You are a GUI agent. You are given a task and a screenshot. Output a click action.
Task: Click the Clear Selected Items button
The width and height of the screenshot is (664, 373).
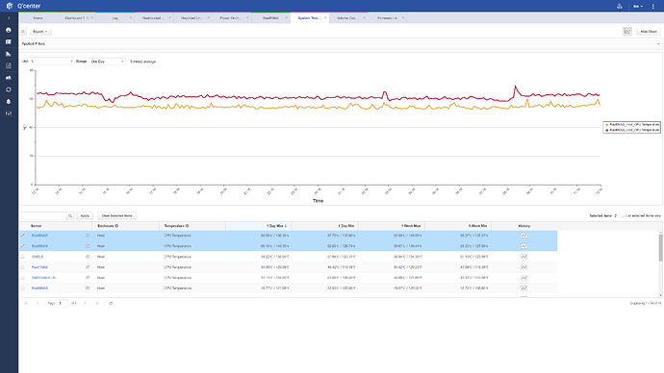tap(116, 215)
